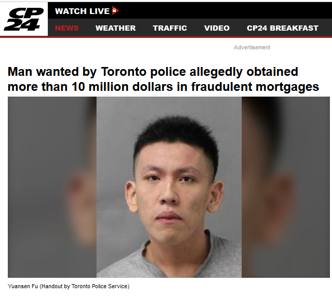This screenshot has height=296, width=332.
Task: Click the Advertisement label
Action: click(252, 47)
